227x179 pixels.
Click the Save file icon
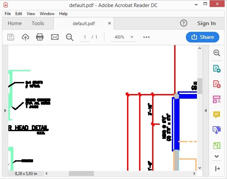11,37
